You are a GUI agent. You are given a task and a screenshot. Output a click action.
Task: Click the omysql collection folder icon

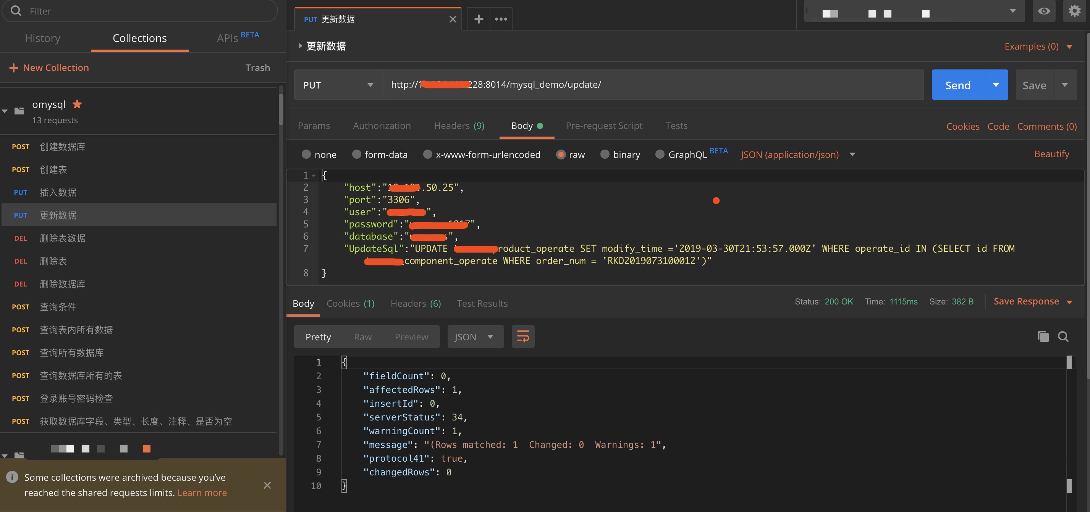[19, 111]
